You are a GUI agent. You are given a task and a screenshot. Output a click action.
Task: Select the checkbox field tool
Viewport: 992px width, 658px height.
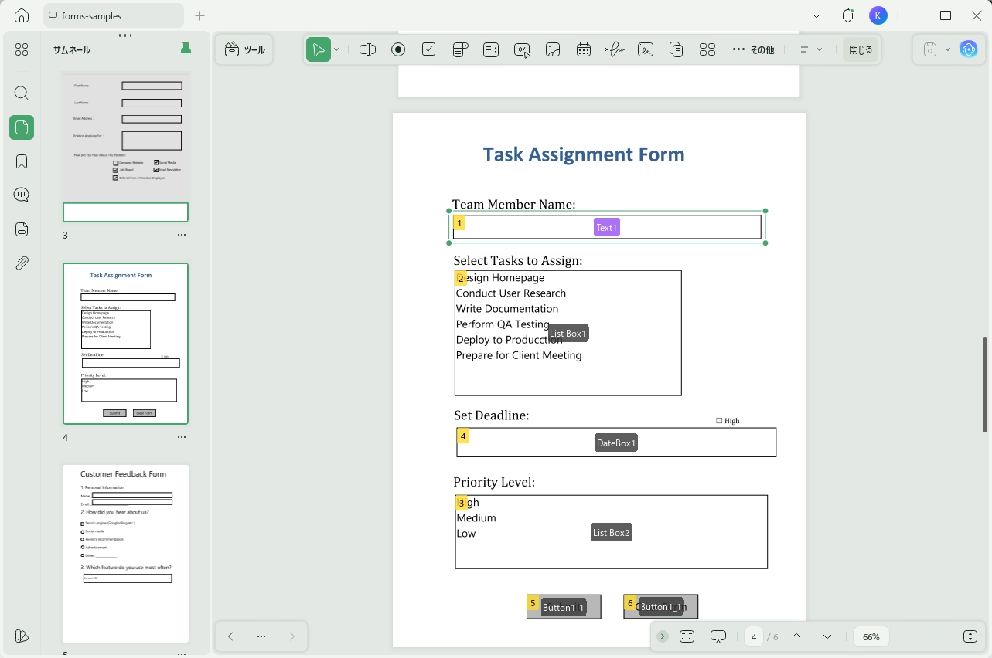429,49
